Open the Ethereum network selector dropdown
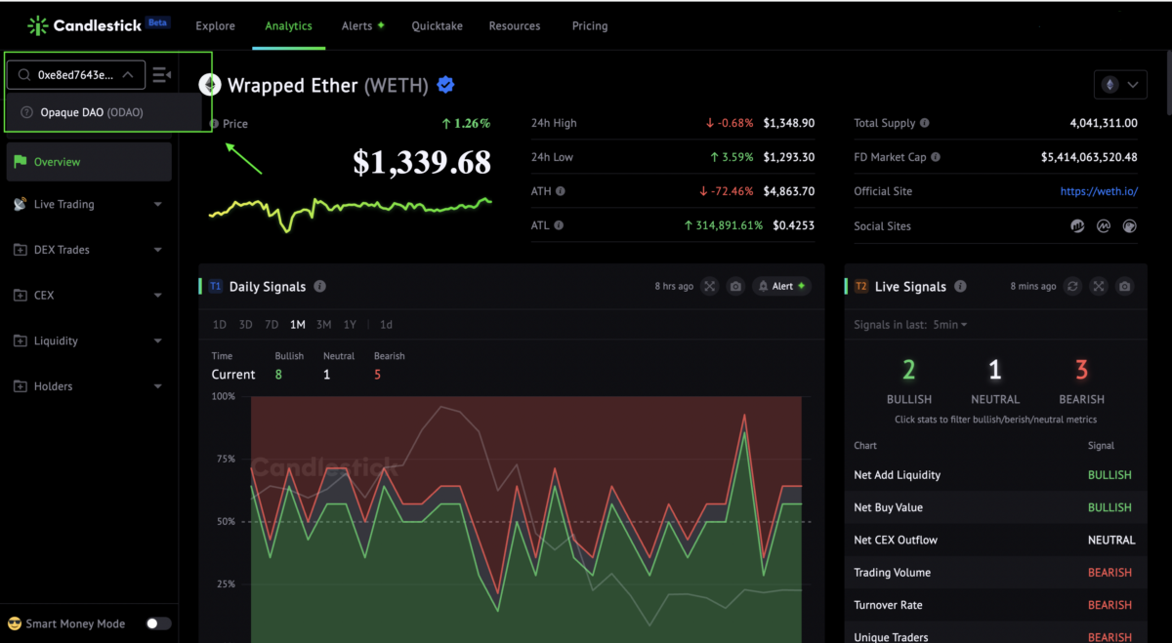The height and width of the screenshot is (643, 1172). 1120,85
